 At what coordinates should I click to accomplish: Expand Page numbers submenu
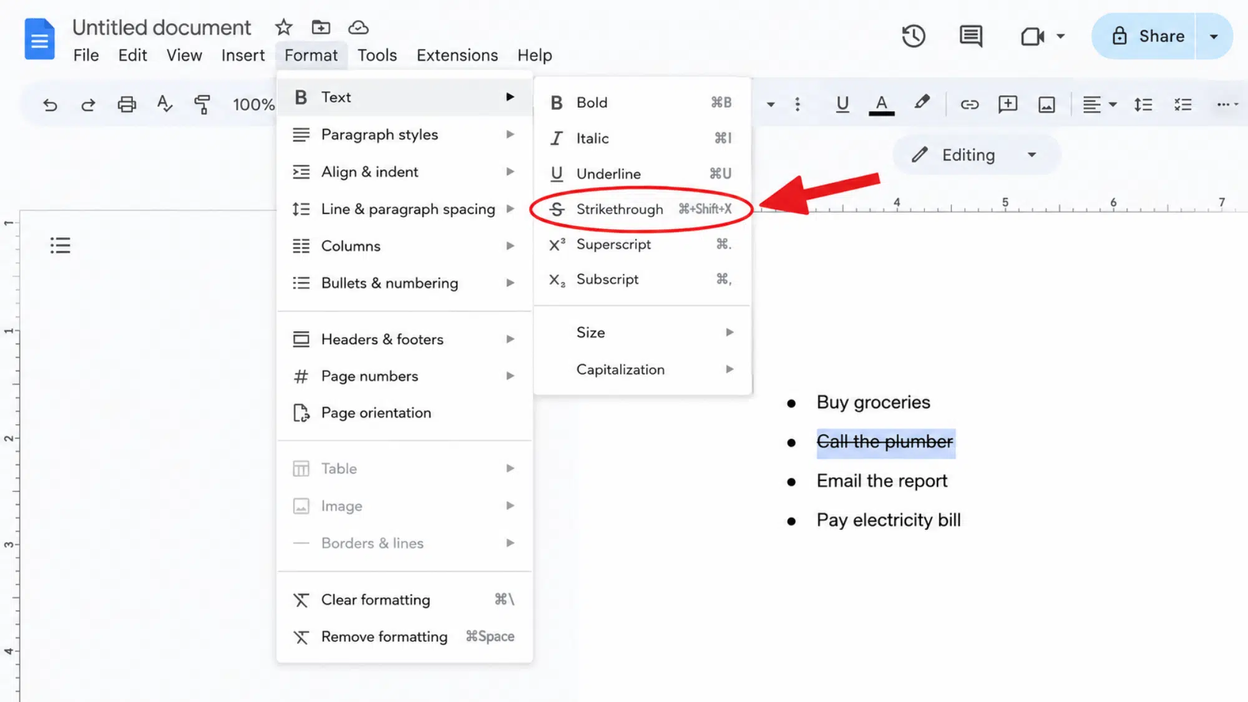tap(404, 376)
